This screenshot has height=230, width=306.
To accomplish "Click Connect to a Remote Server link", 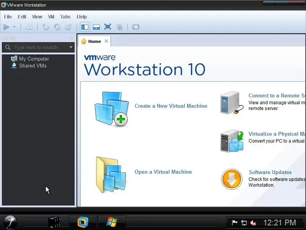I will tap(277, 95).
